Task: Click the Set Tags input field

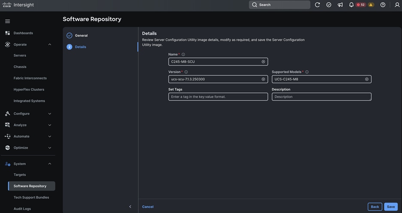Action: [x=218, y=97]
